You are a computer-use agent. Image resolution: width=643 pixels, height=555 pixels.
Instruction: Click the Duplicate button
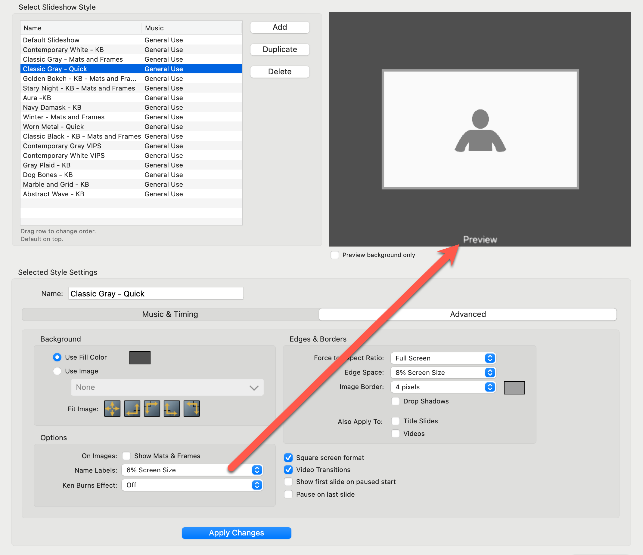point(280,49)
